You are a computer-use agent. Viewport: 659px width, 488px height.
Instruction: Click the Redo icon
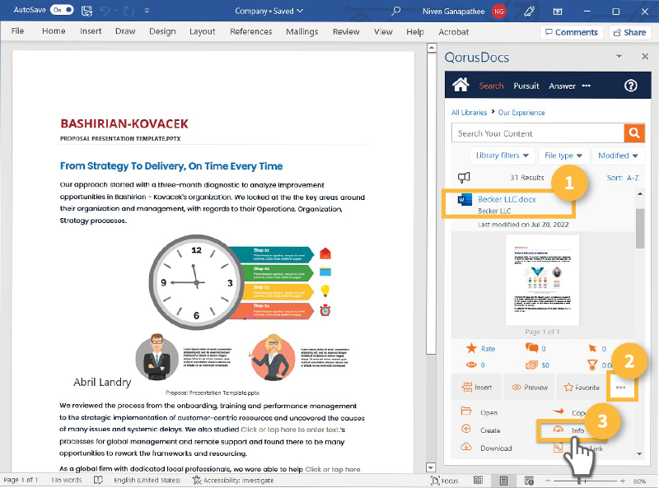pos(129,11)
